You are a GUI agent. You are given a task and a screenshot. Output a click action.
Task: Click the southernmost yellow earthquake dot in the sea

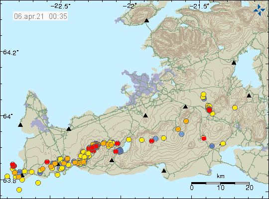pos(19,190)
